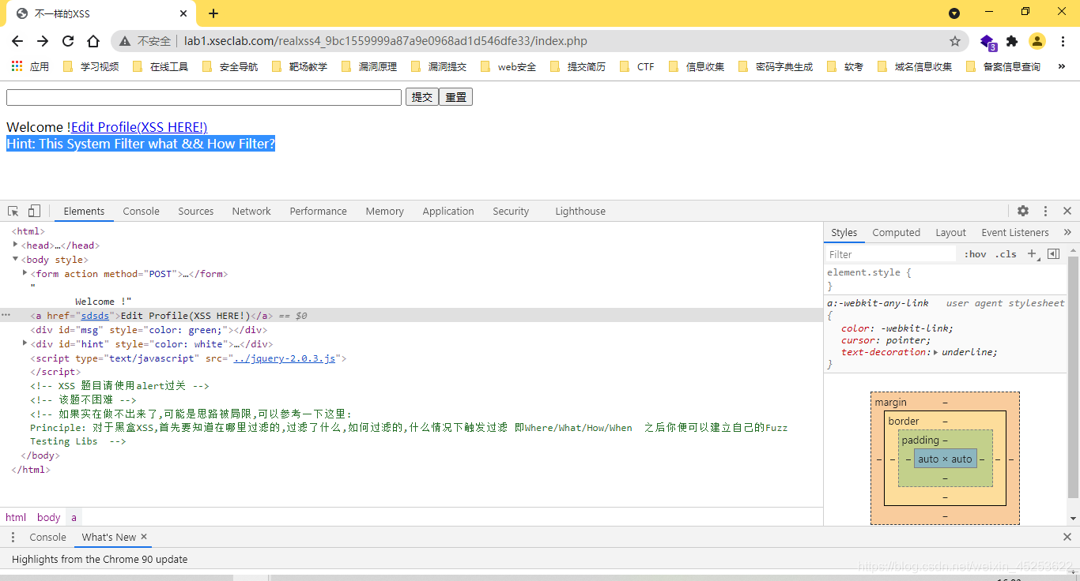This screenshot has width=1080, height=581.
Task: Activate the DevTools inspect element picker
Action: tap(13, 211)
